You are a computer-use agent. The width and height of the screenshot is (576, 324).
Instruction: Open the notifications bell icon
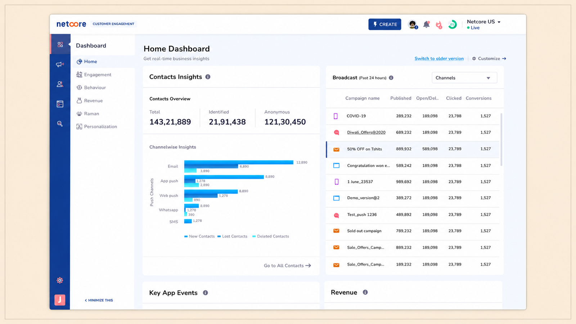tap(427, 24)
